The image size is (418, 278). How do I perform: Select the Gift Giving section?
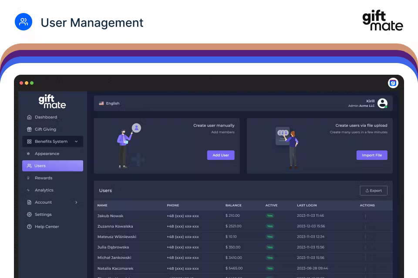point(44,129)
